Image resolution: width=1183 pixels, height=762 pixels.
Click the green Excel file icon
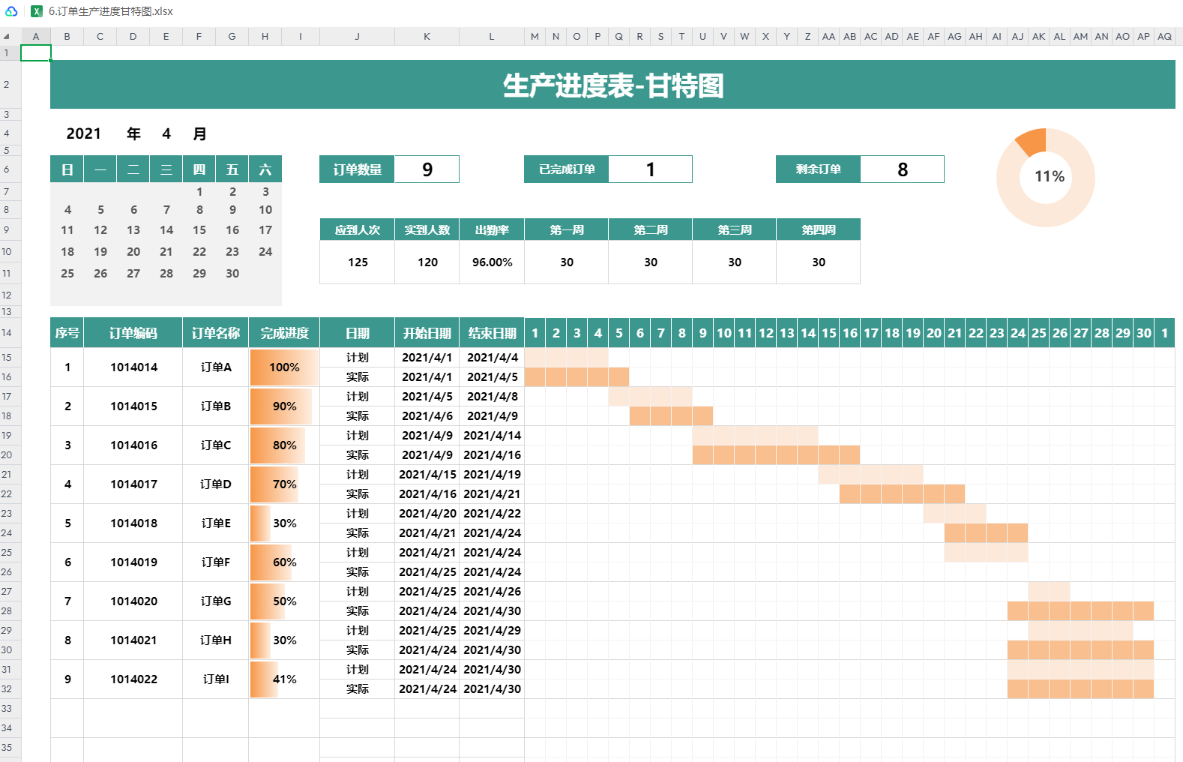coord(36,11)
